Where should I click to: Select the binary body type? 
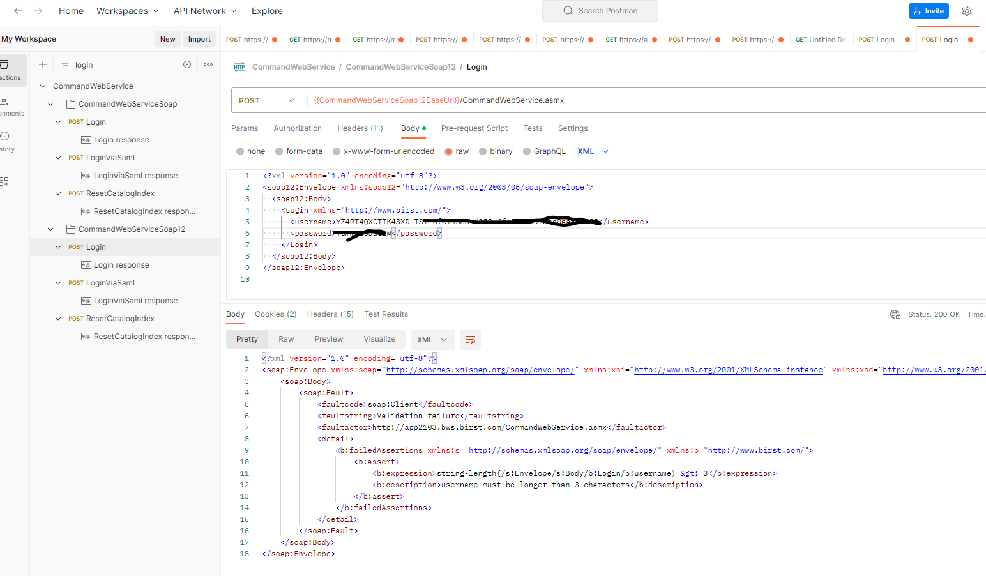(483, 151)
